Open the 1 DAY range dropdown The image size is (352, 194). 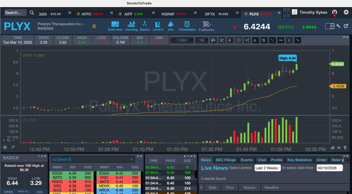click(x=182, y=40)
